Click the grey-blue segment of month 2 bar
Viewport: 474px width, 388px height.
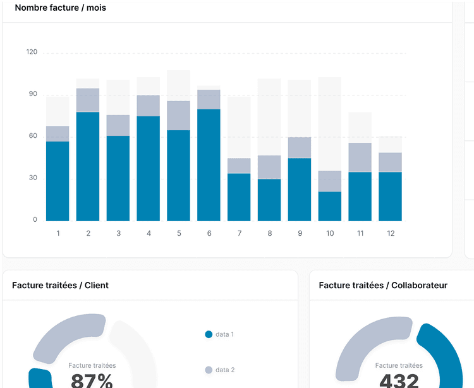[x=88, y=100]
